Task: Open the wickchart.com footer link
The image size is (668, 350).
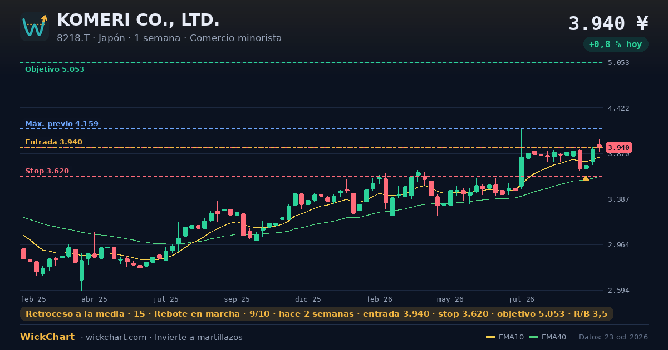Action: pos(116,337)
